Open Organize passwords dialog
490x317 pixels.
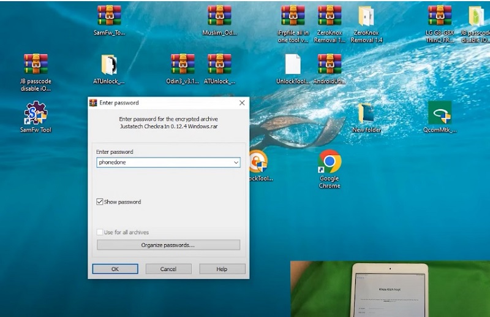click(x=168, y=245)
